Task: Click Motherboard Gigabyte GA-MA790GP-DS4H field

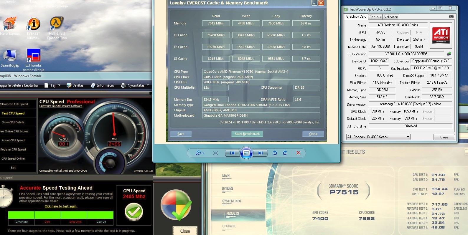Action: (x=261, y=115)
